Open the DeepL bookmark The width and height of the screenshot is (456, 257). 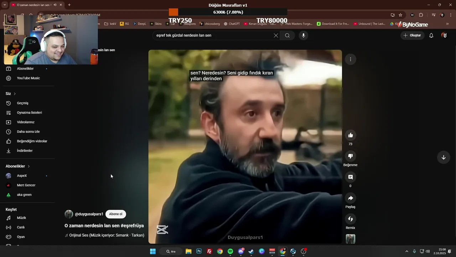pos(140,24)
